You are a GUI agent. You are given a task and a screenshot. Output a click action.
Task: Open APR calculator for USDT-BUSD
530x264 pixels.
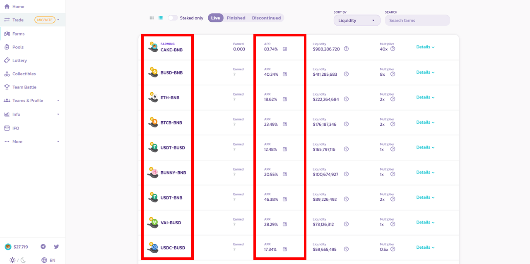(x=285, y=149)
